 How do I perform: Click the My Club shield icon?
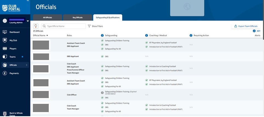5,40
